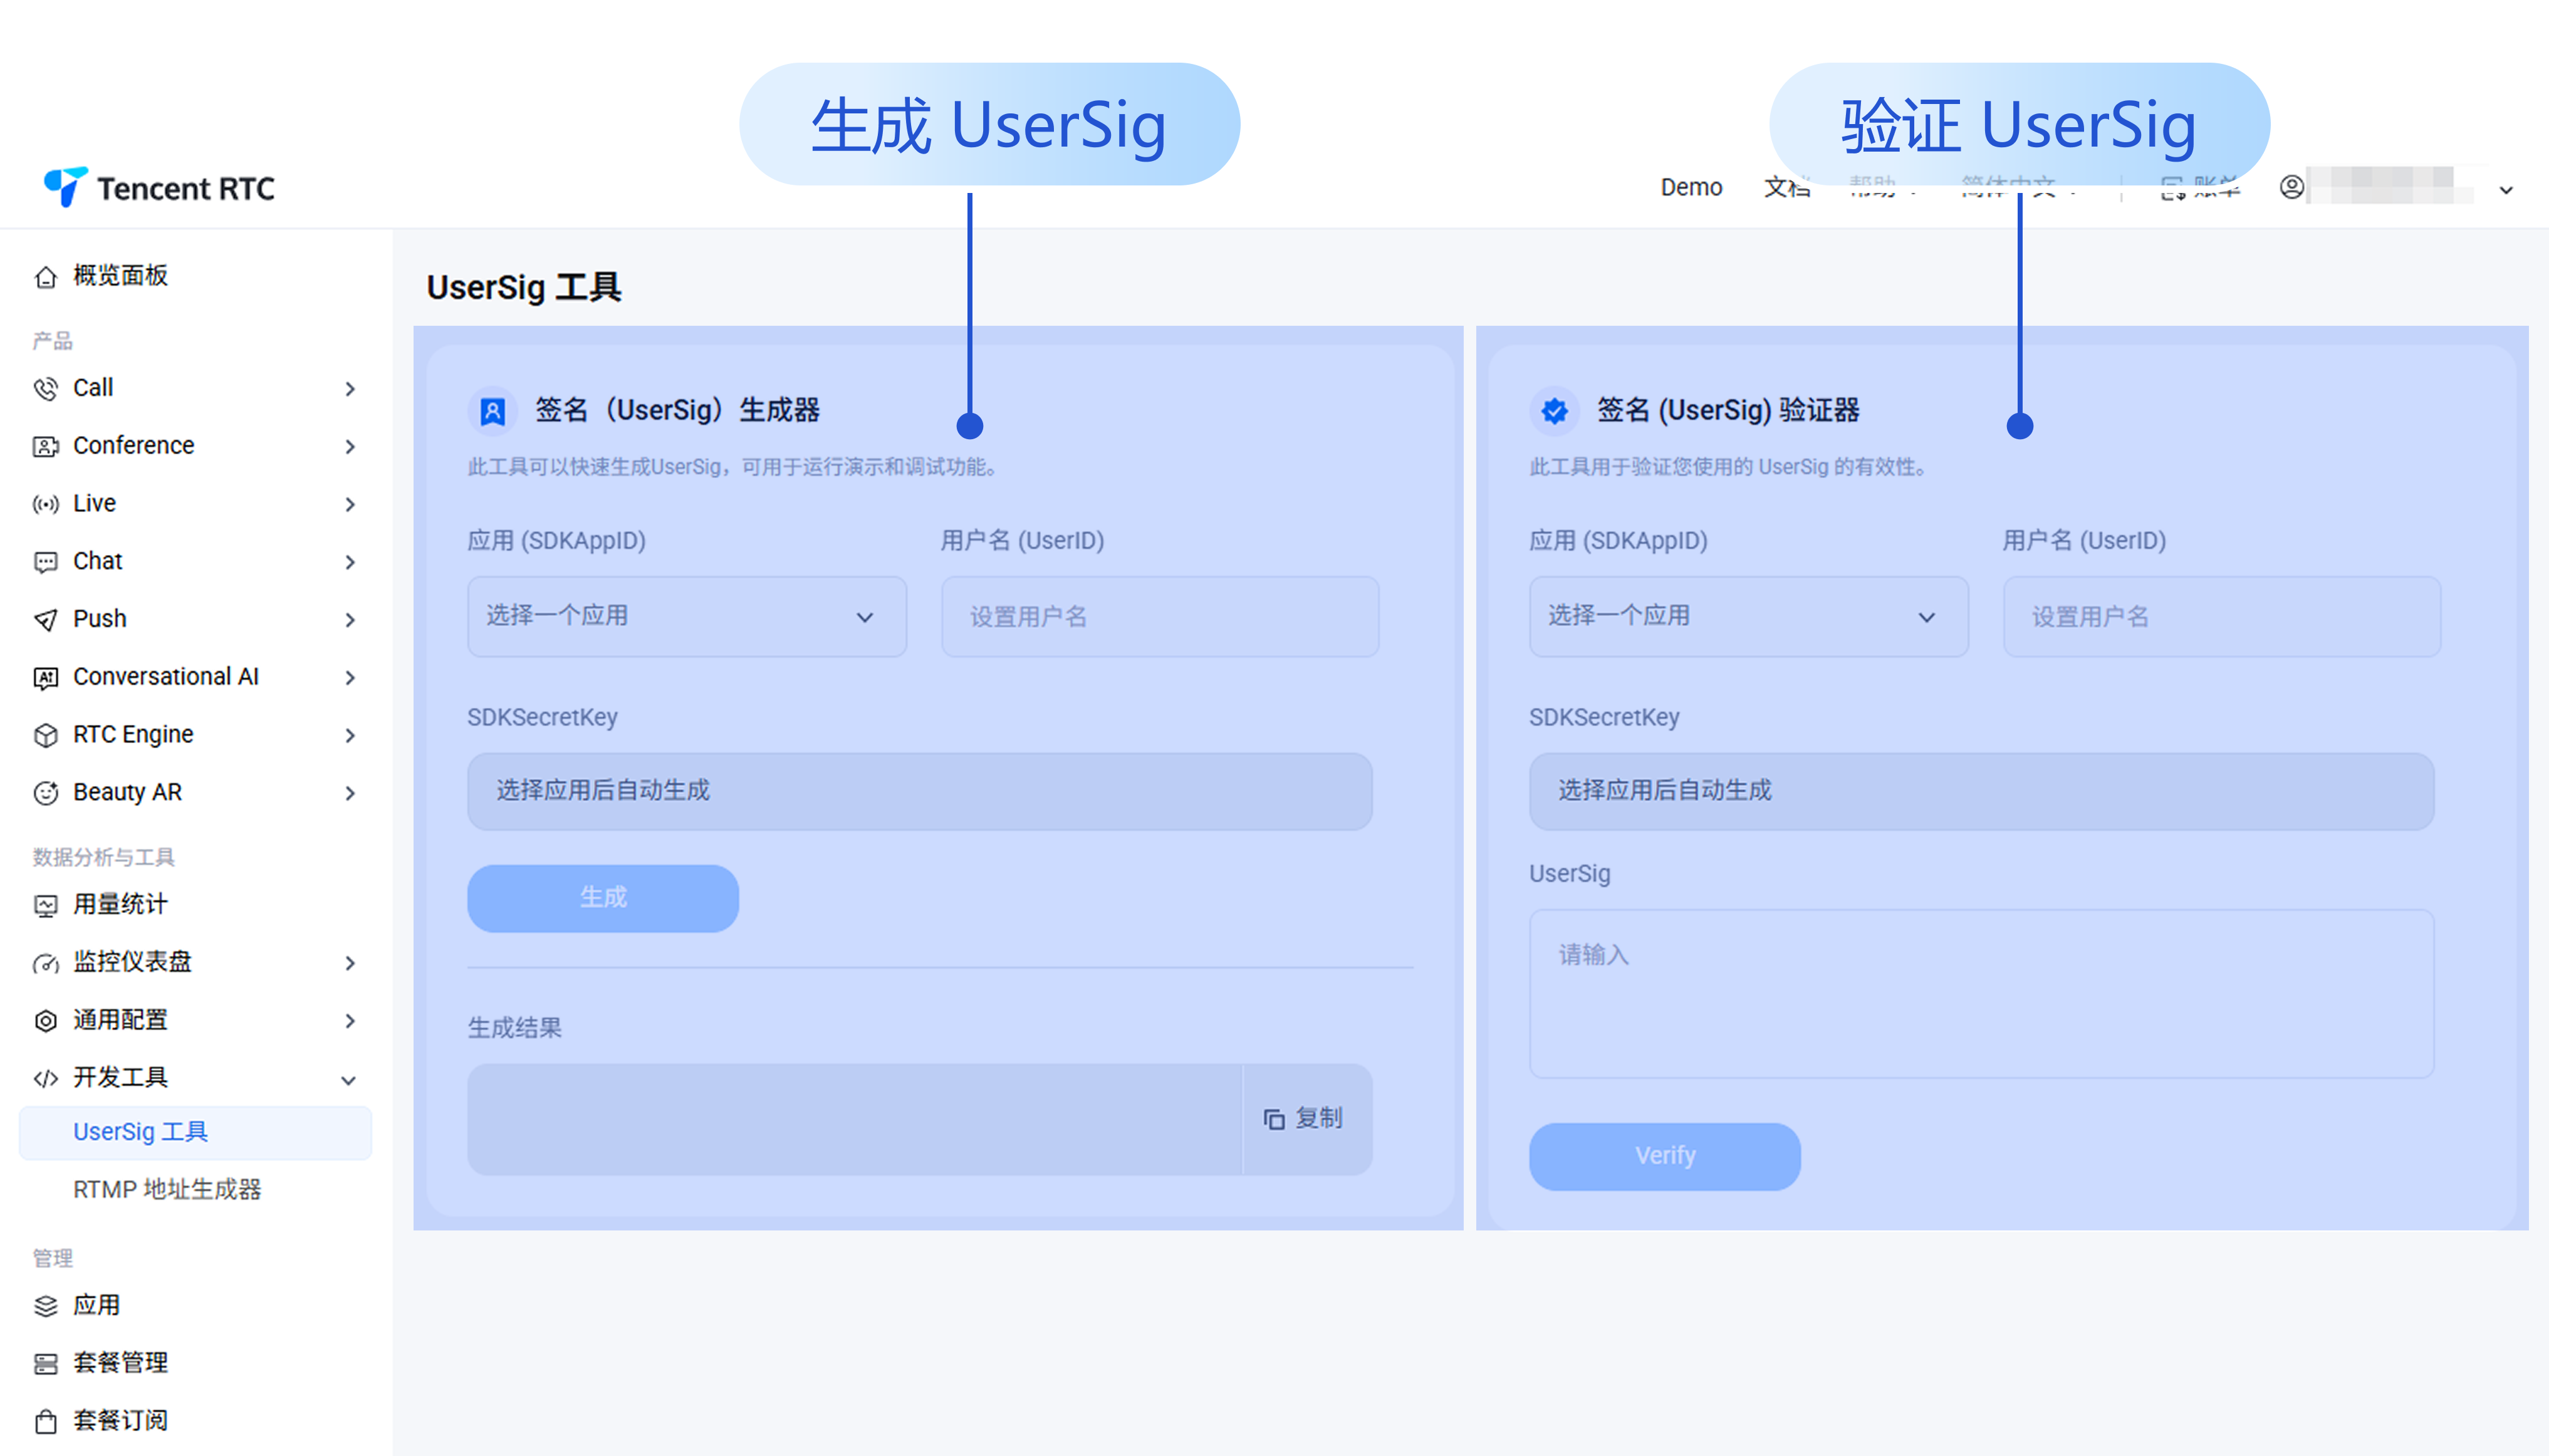Expand the Chat submenu chevron
This screenshot has height=1456, width=2549.
[350, 563]
